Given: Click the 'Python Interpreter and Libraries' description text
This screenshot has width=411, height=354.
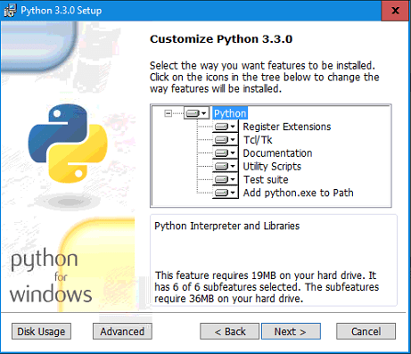Looking at the screenshot, I should click(227, 226).
